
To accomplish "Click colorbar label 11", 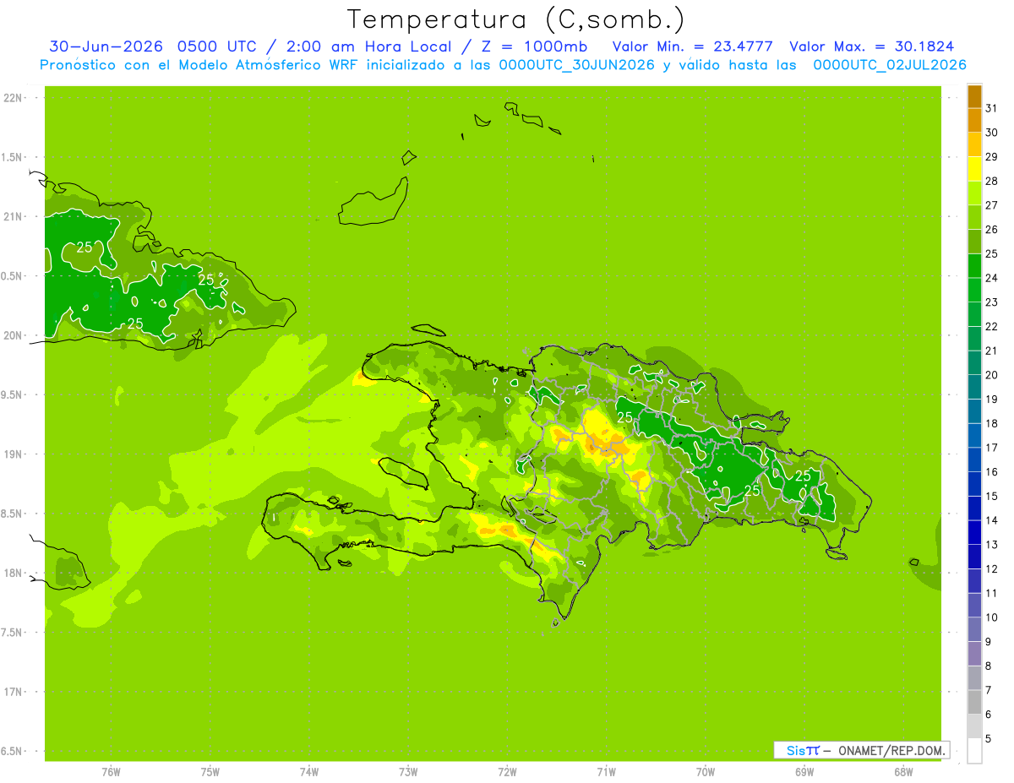I will click(x=992, y=592).
